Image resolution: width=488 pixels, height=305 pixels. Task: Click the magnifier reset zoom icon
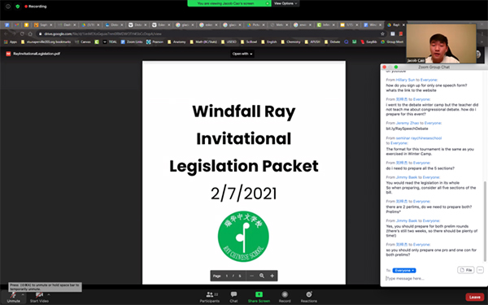[262, 276]
